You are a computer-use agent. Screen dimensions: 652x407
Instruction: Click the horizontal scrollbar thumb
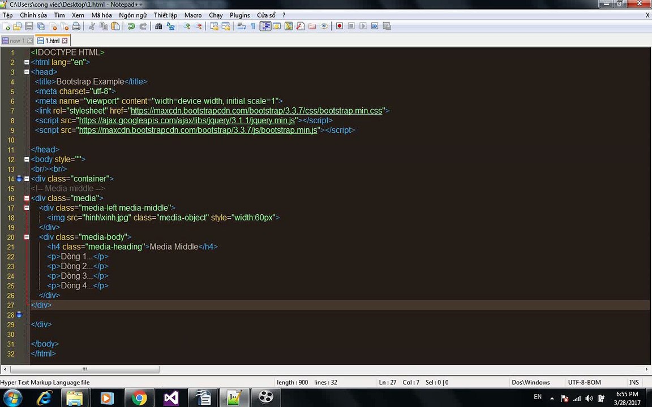pos(84,369)
